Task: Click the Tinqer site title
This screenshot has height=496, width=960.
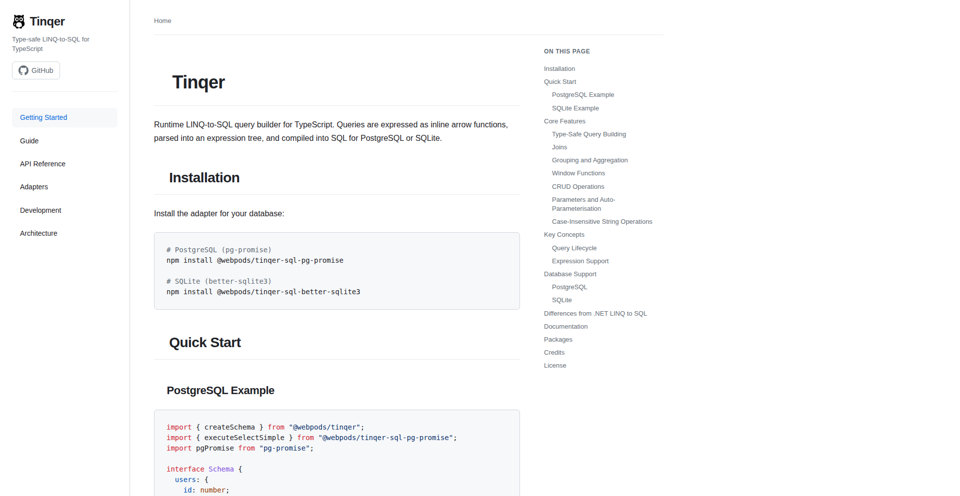Action: click(47, 21)
